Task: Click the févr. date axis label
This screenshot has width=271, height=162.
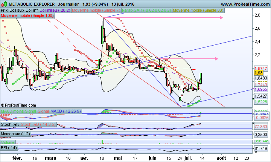Action: 17,158
